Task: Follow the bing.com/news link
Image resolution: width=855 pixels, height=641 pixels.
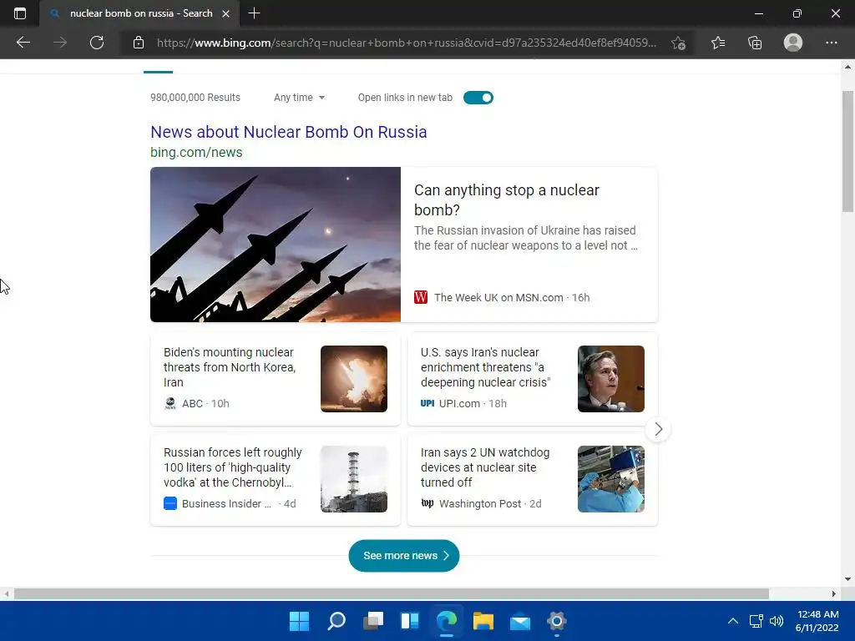Action: pos(196,152)
